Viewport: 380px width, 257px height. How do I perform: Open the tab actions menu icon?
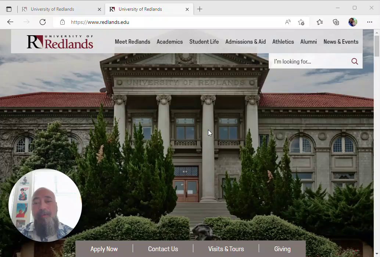[x=9, y=9]
